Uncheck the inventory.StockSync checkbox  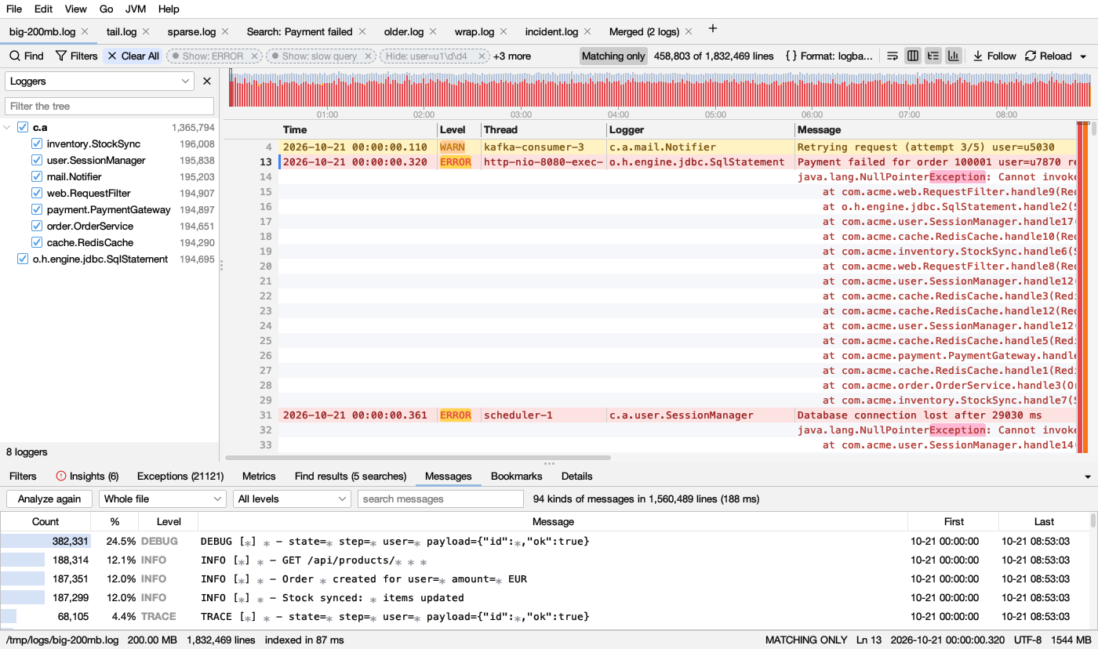[x=37, y=143]
